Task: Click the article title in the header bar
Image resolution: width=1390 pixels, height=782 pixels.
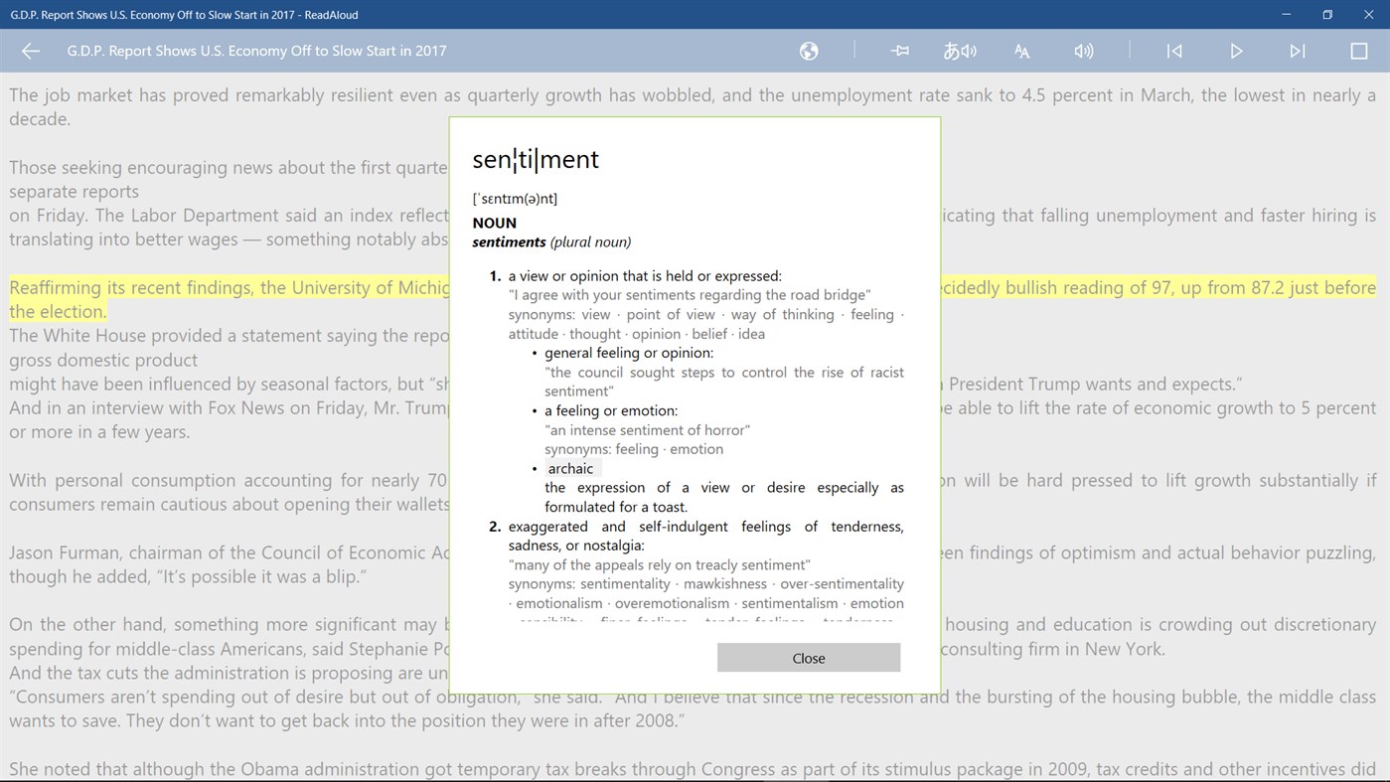Action: tap(256, 51)
